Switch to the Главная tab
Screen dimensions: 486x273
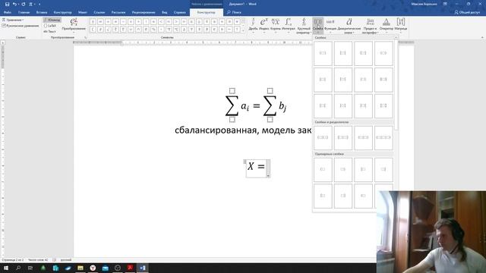(x=24, y=12)
